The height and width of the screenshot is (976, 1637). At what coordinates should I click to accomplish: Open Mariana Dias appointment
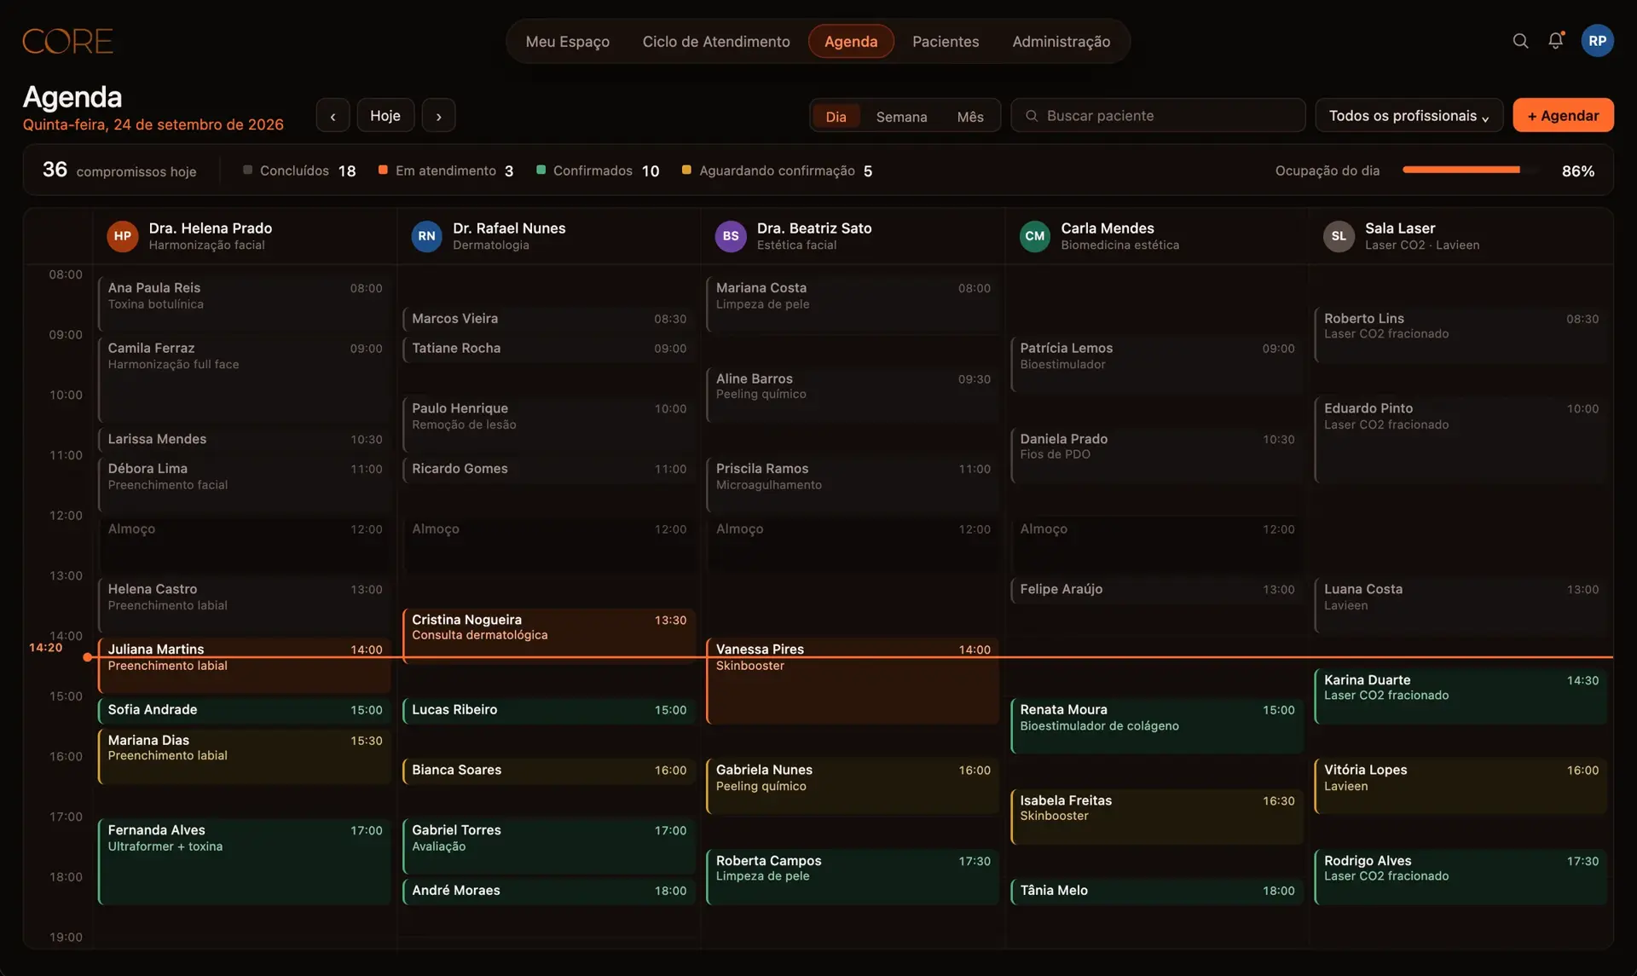click(x=245, y=755)
